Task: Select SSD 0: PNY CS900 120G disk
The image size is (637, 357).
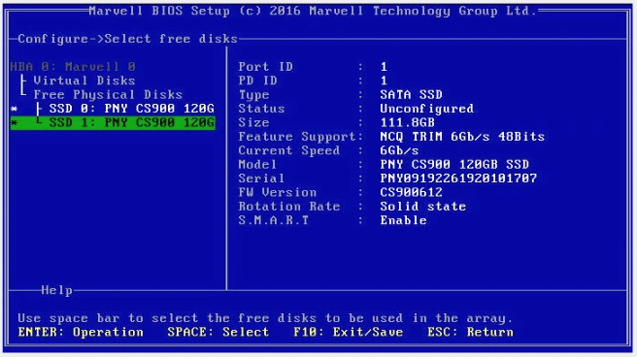Action: click(132, 109)
